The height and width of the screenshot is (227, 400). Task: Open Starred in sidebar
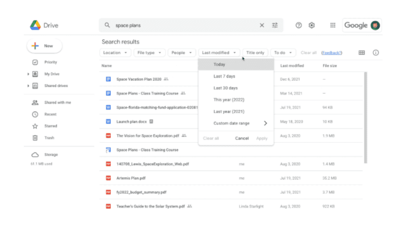51,126
